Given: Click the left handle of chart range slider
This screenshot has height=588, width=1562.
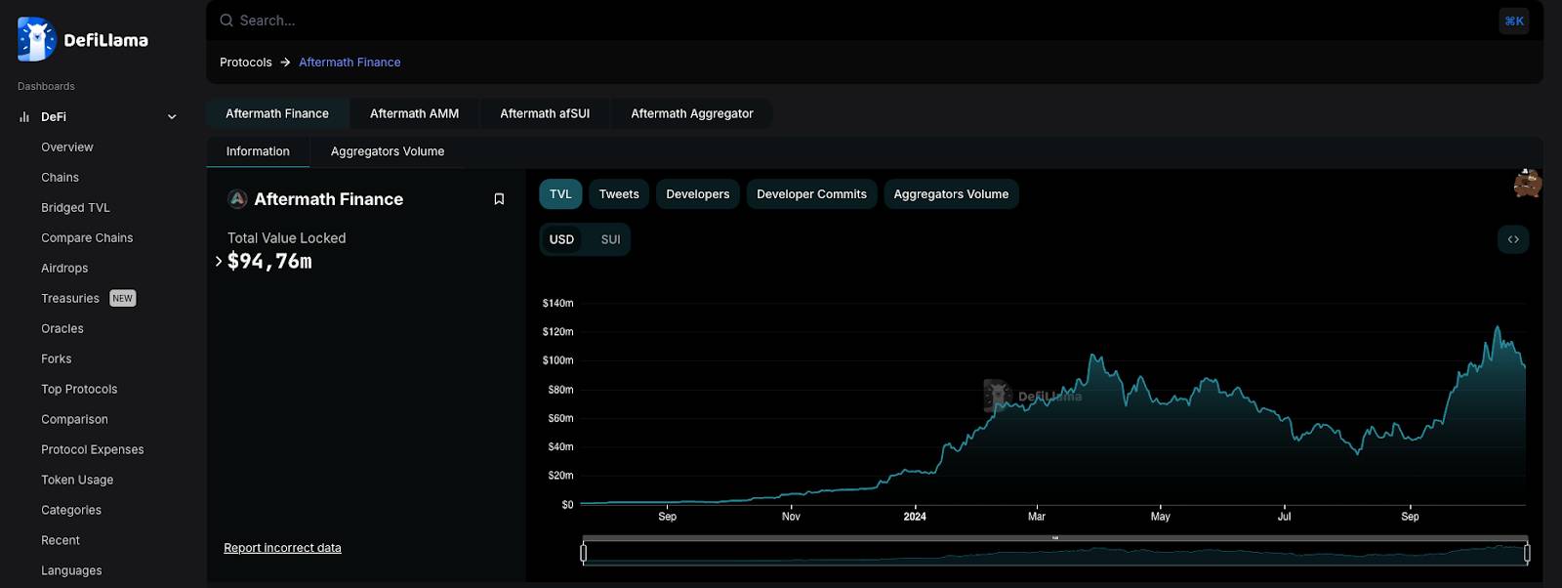Looking at the screenshot, I should click(x=584, y=554).
